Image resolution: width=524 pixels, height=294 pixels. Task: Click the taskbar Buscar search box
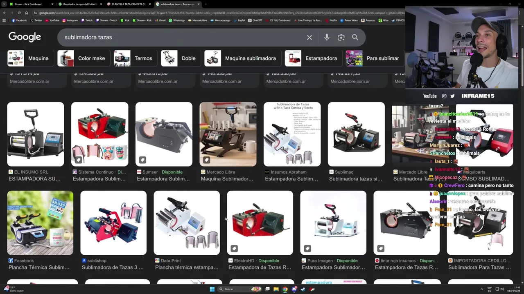(239, 289)
